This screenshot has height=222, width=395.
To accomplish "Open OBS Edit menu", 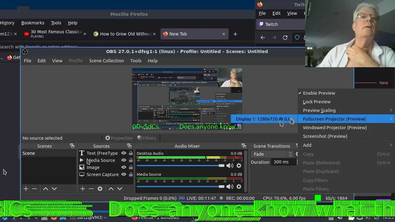I will [42, 61].
